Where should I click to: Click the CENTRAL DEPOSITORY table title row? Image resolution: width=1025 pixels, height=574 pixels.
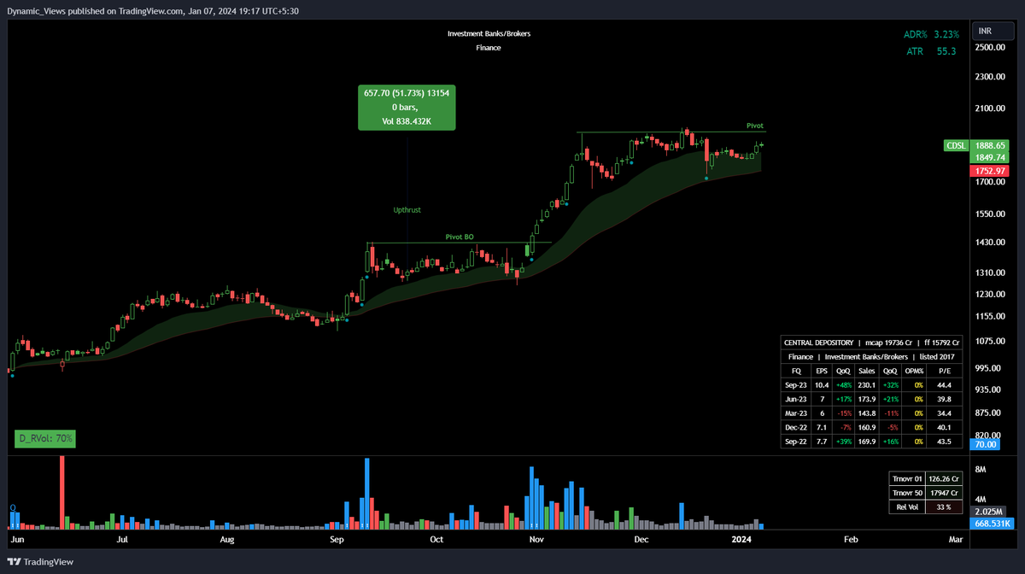(x=872, y=343)
